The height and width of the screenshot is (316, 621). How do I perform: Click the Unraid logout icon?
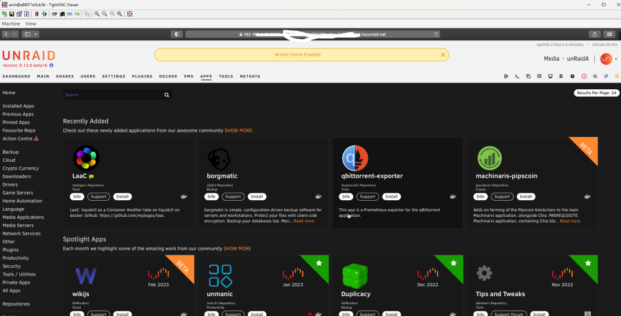[506, 76]
